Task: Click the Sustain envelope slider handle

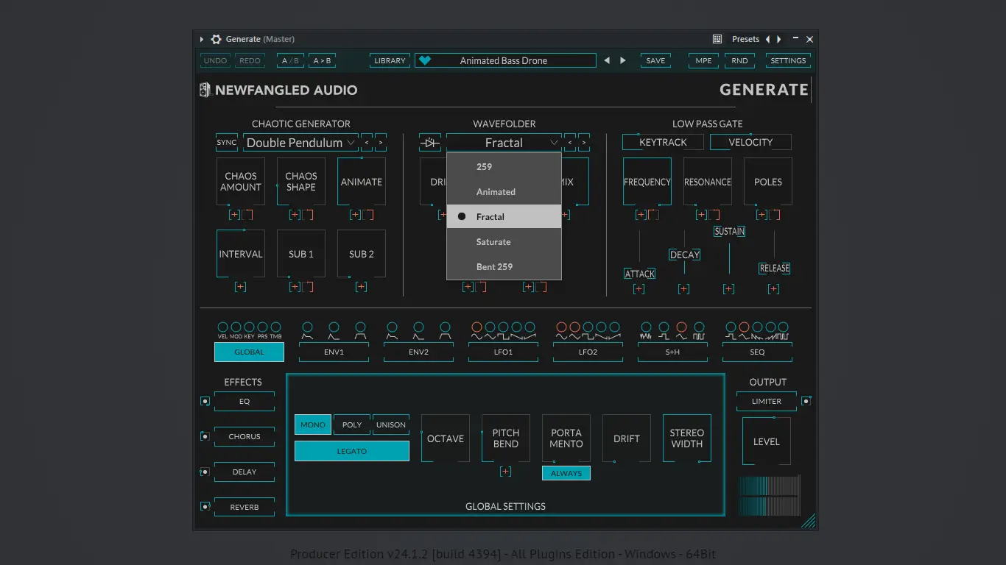Action: pyautogui.click(x=729, y=231)
